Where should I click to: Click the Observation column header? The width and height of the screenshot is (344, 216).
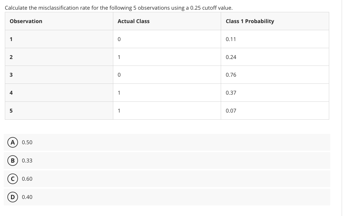(x=26, y=21)
